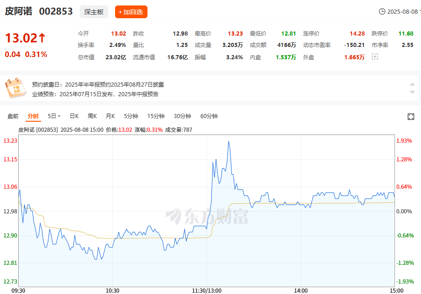Click the 内盘 value 1.537万
This screenshot has width=421, height=294.
(286, 57)
